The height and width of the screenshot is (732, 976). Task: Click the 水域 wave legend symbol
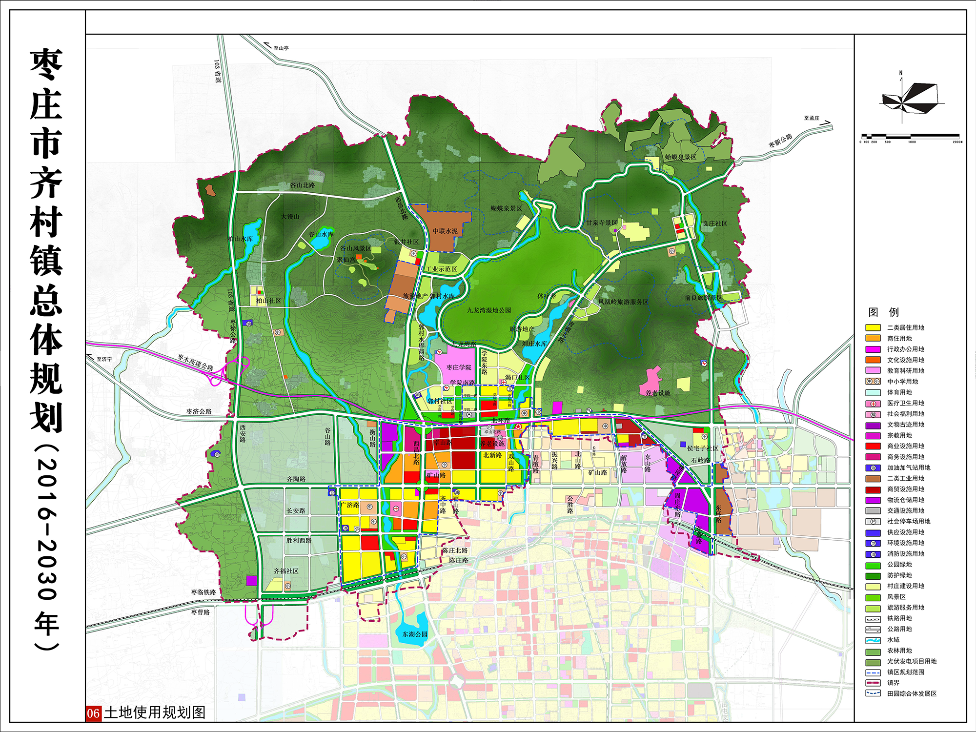click(x=873, y=640)
